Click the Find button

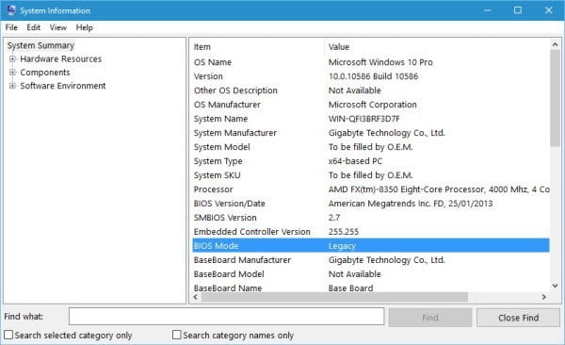[x=430, y=318]
